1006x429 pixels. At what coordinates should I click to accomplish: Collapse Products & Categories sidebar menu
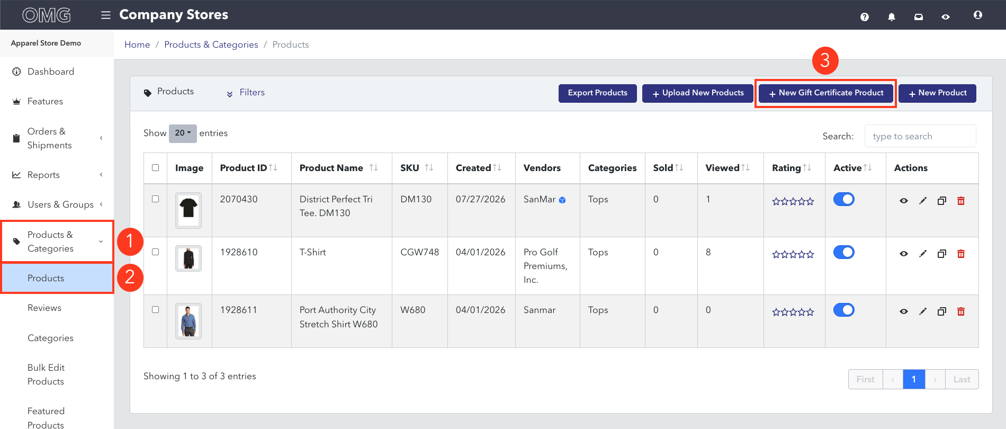click(57, 242)
